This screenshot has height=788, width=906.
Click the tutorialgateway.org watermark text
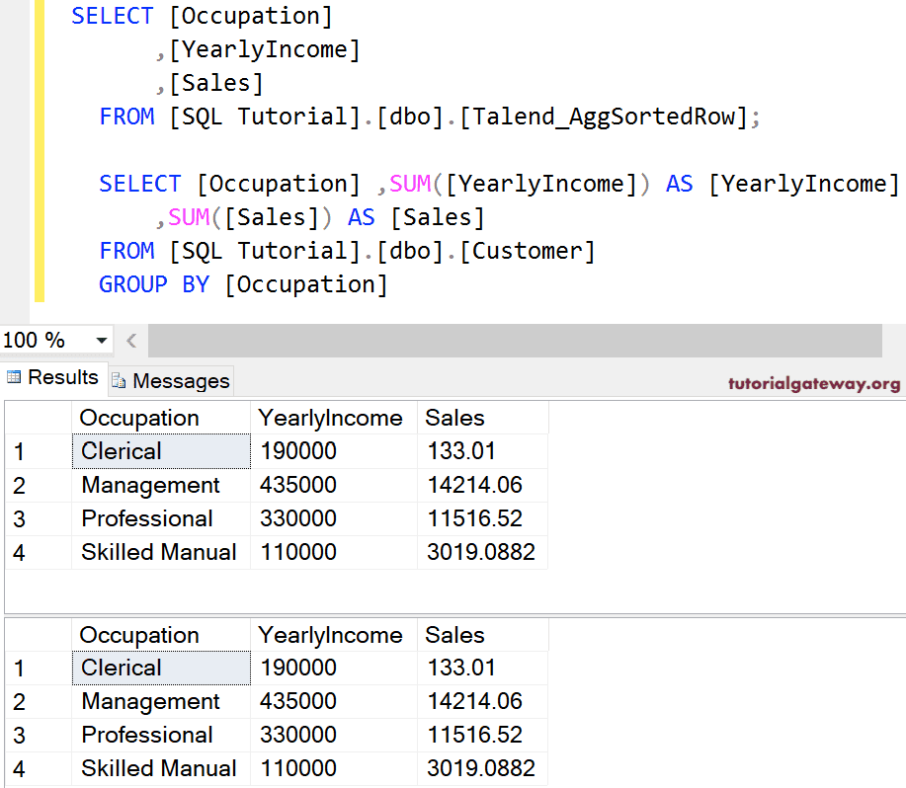813,384
